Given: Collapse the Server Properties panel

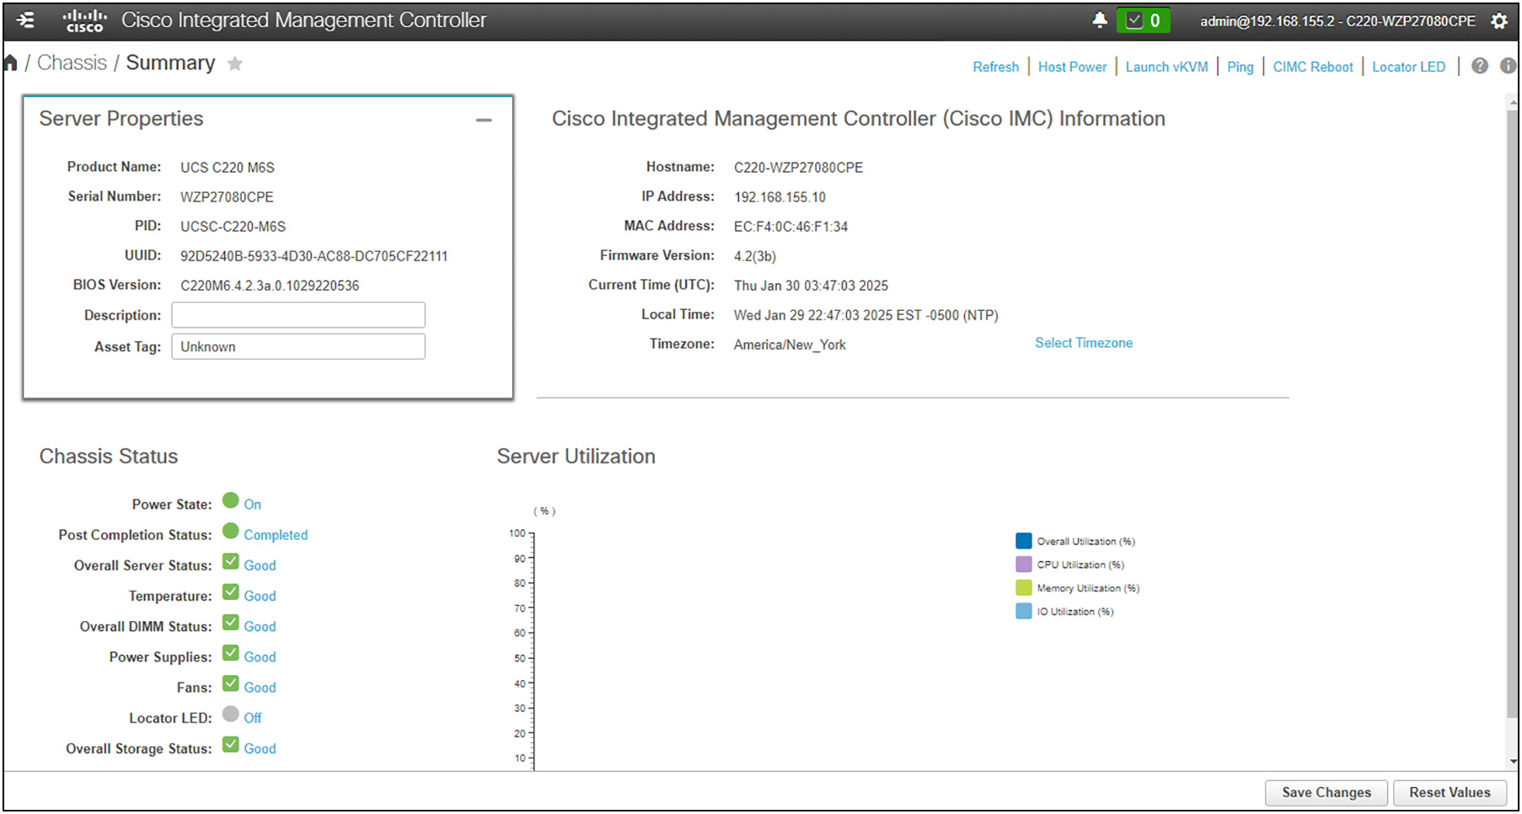Looking at the screenshot, I should (x=484, y=120).
